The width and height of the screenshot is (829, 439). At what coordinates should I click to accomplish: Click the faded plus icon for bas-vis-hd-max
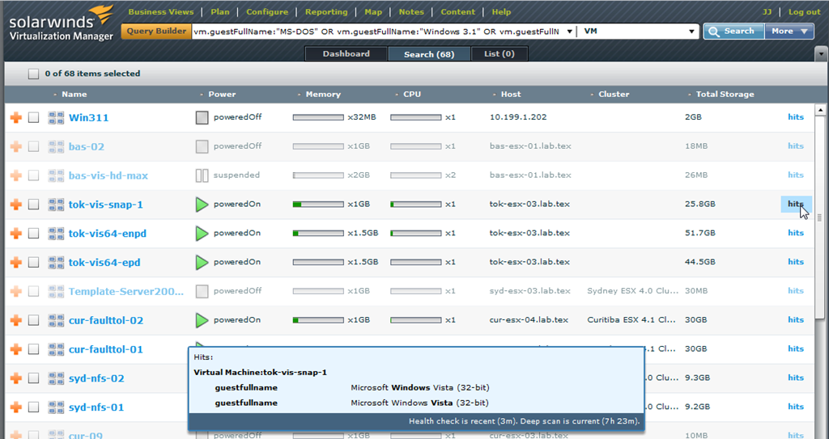[16, 175]
